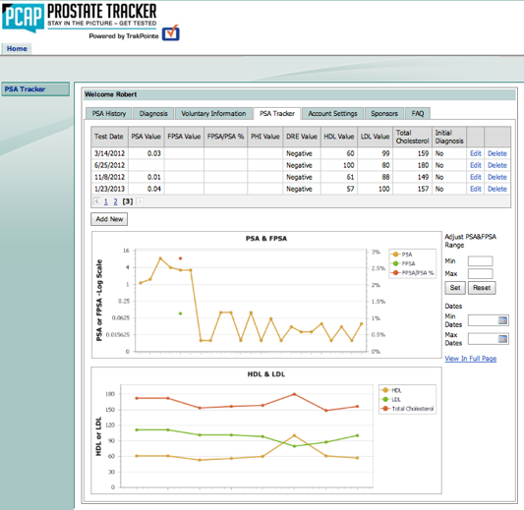This screenshot has width=524, height=510.
Task: Toggle the LDL legend marker
Action: pos(385,399)
